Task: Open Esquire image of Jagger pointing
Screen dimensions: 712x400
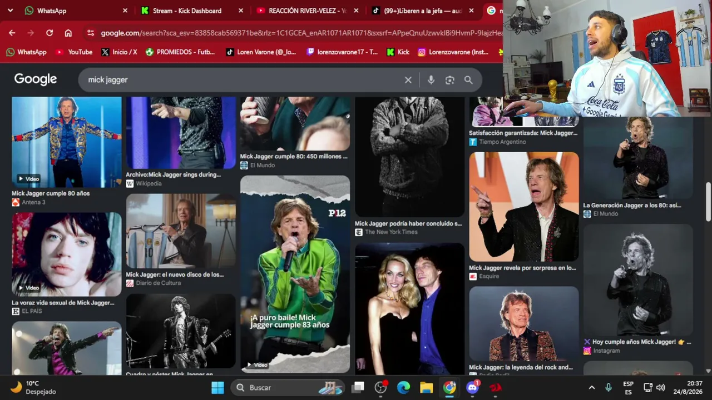Action: coord(524,207)
